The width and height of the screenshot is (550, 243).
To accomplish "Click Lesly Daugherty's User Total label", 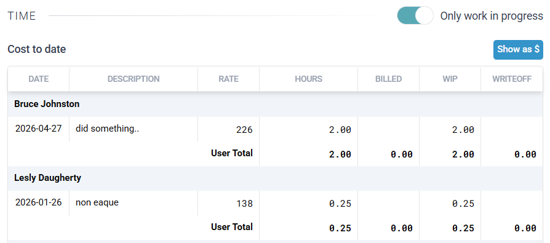I will (232, 227).
